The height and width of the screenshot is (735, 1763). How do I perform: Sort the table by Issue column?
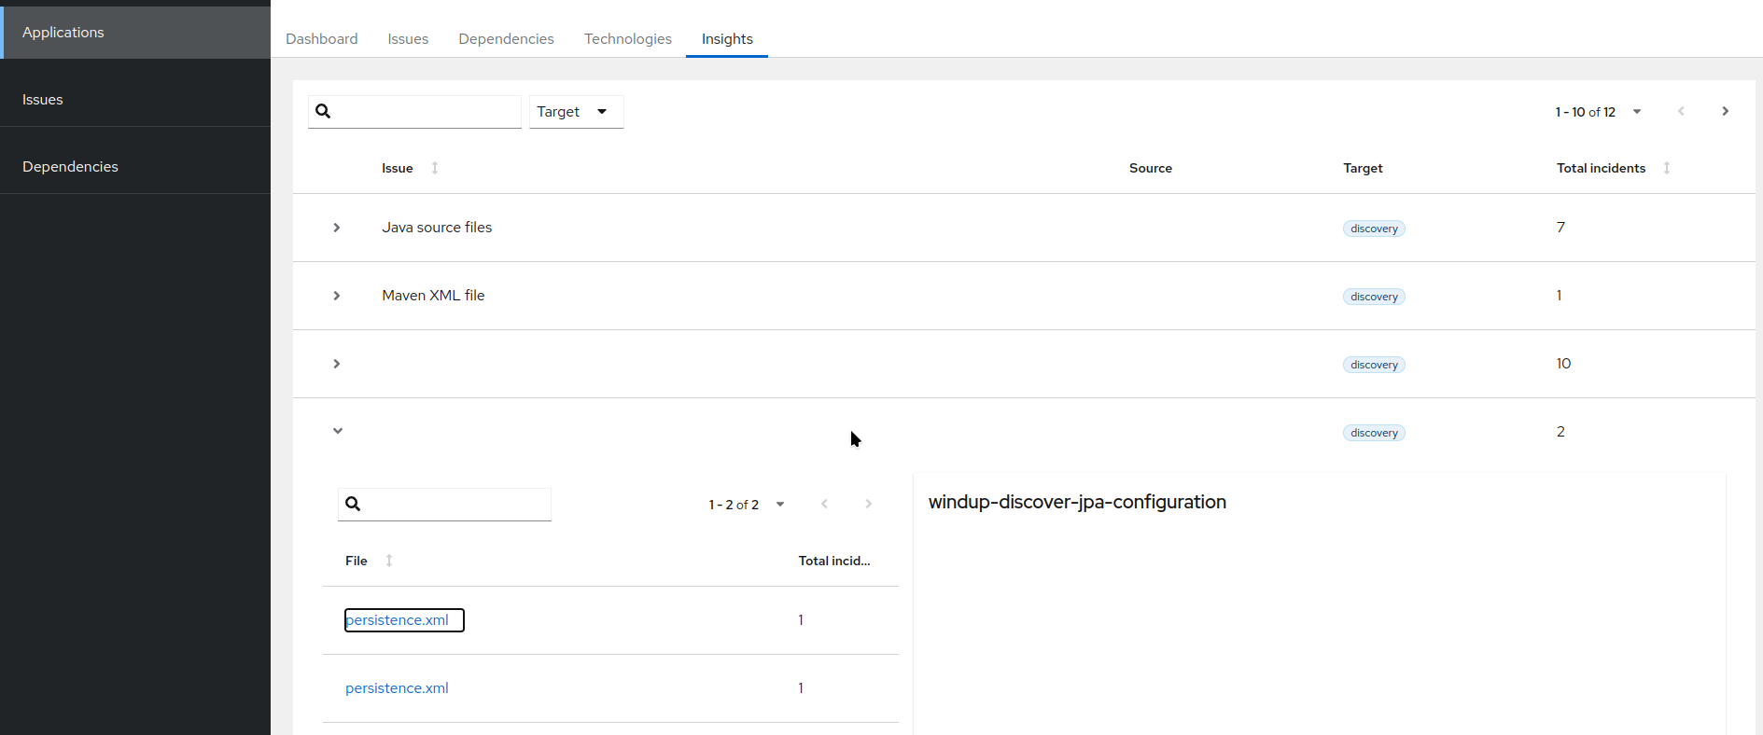tap(434, 168)
